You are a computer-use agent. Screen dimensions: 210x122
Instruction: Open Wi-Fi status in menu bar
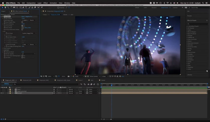click(x=168, y=3)
